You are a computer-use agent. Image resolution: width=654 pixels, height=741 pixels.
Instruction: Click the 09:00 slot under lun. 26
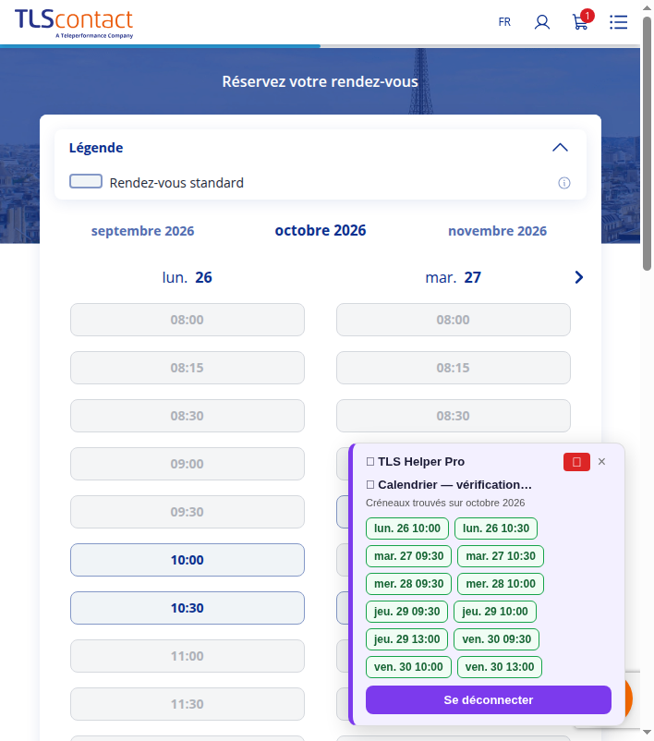click(188, 464)
